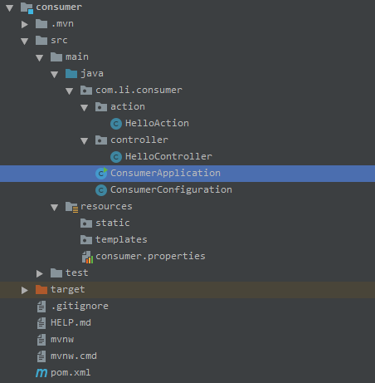Click the blue java source folder icon
The height and width of the screenshot is (383, 375).
pos(71,74)
